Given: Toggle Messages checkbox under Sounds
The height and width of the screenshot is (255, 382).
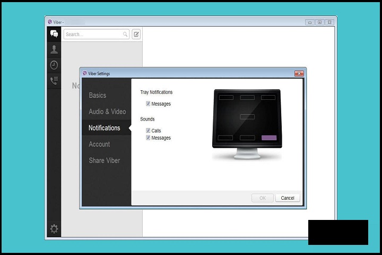Looking at the screenshot, I should pos(149,138).
